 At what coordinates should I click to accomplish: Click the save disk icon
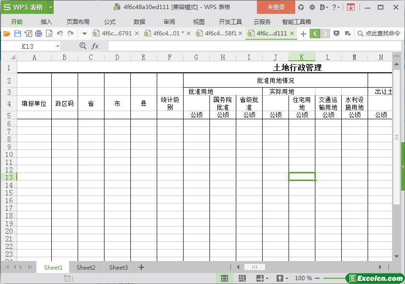(18, 34)
